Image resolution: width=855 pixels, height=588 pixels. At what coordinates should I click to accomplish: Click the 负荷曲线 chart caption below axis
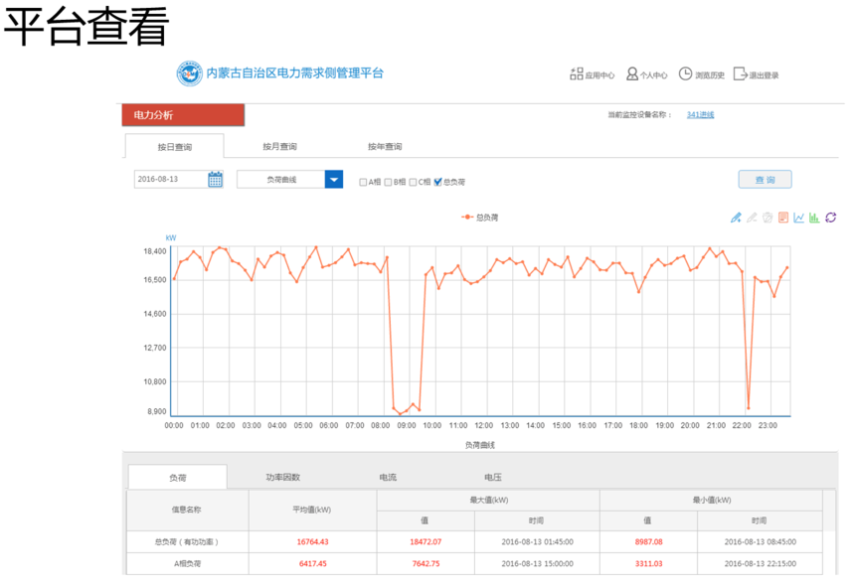pyautogui.click(x=480, y=445)
